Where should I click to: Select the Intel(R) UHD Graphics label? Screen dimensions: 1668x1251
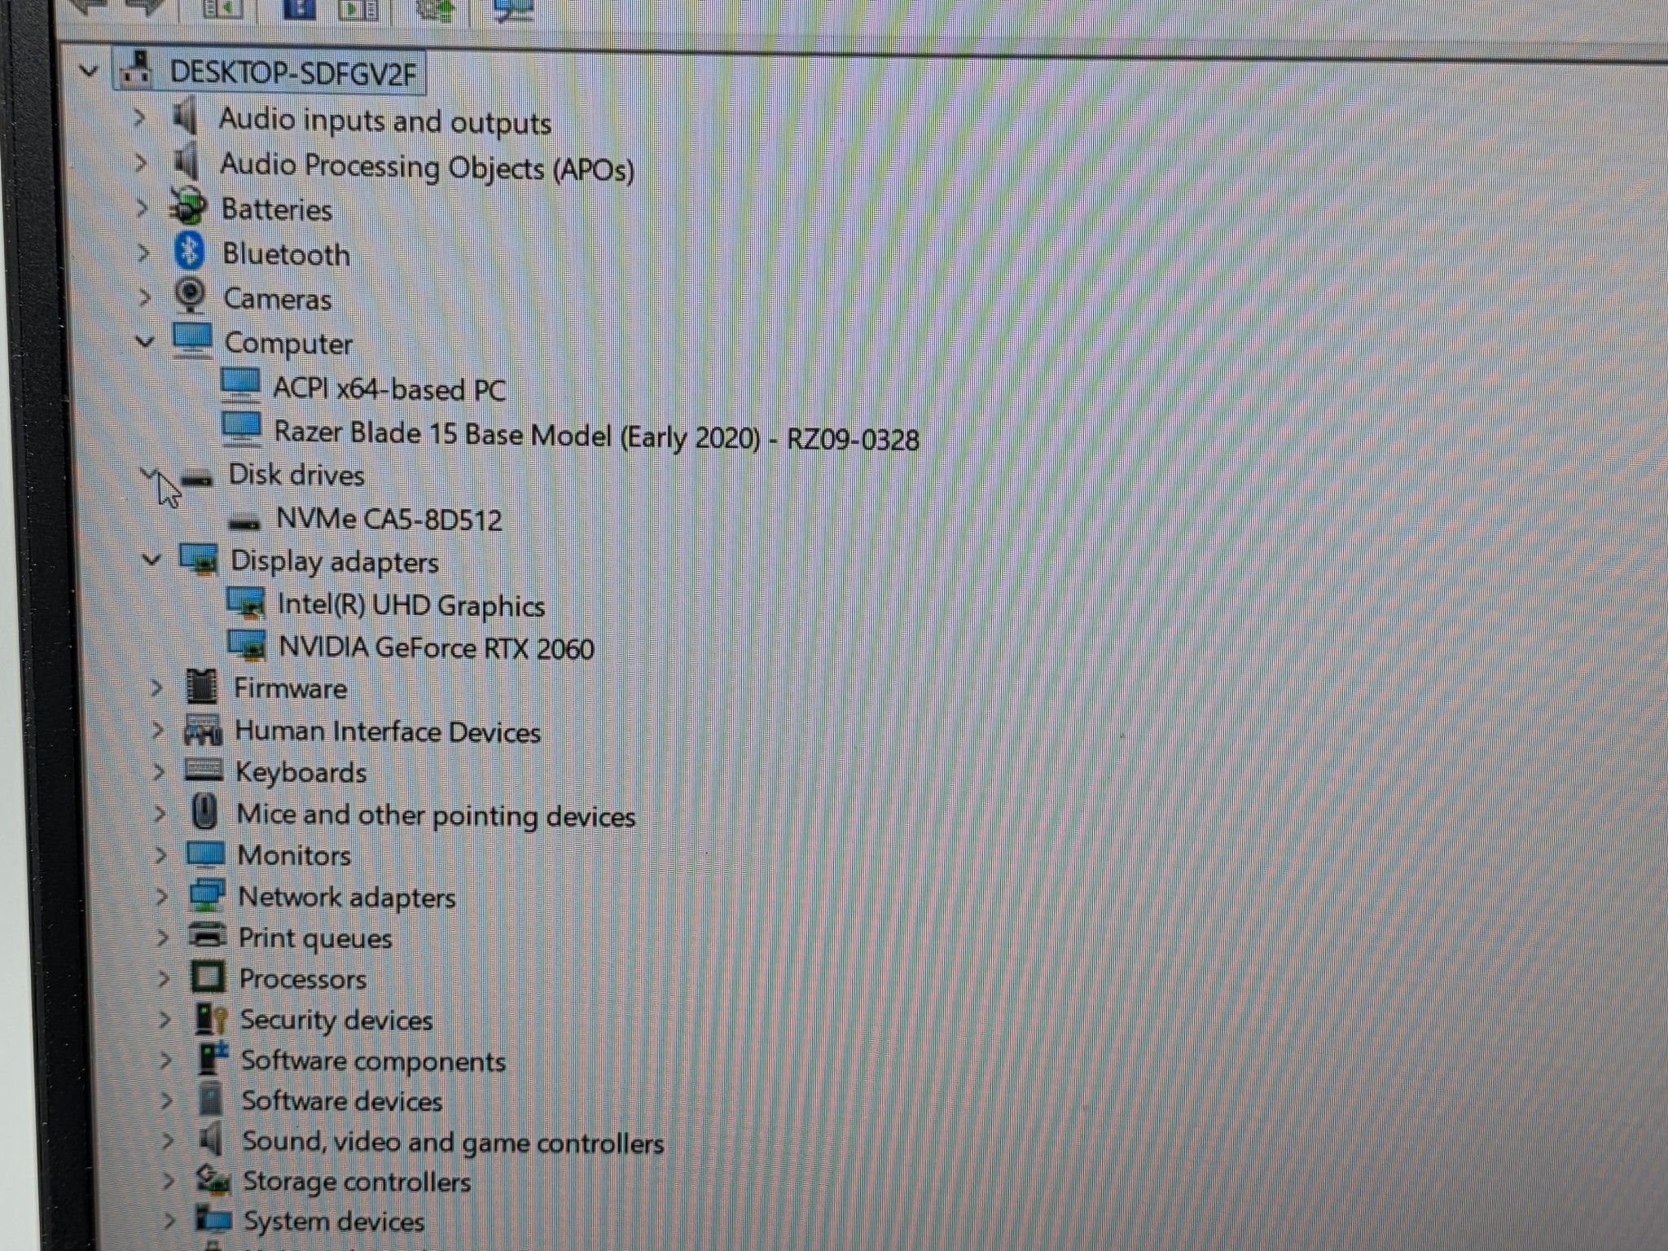point(411,605)
